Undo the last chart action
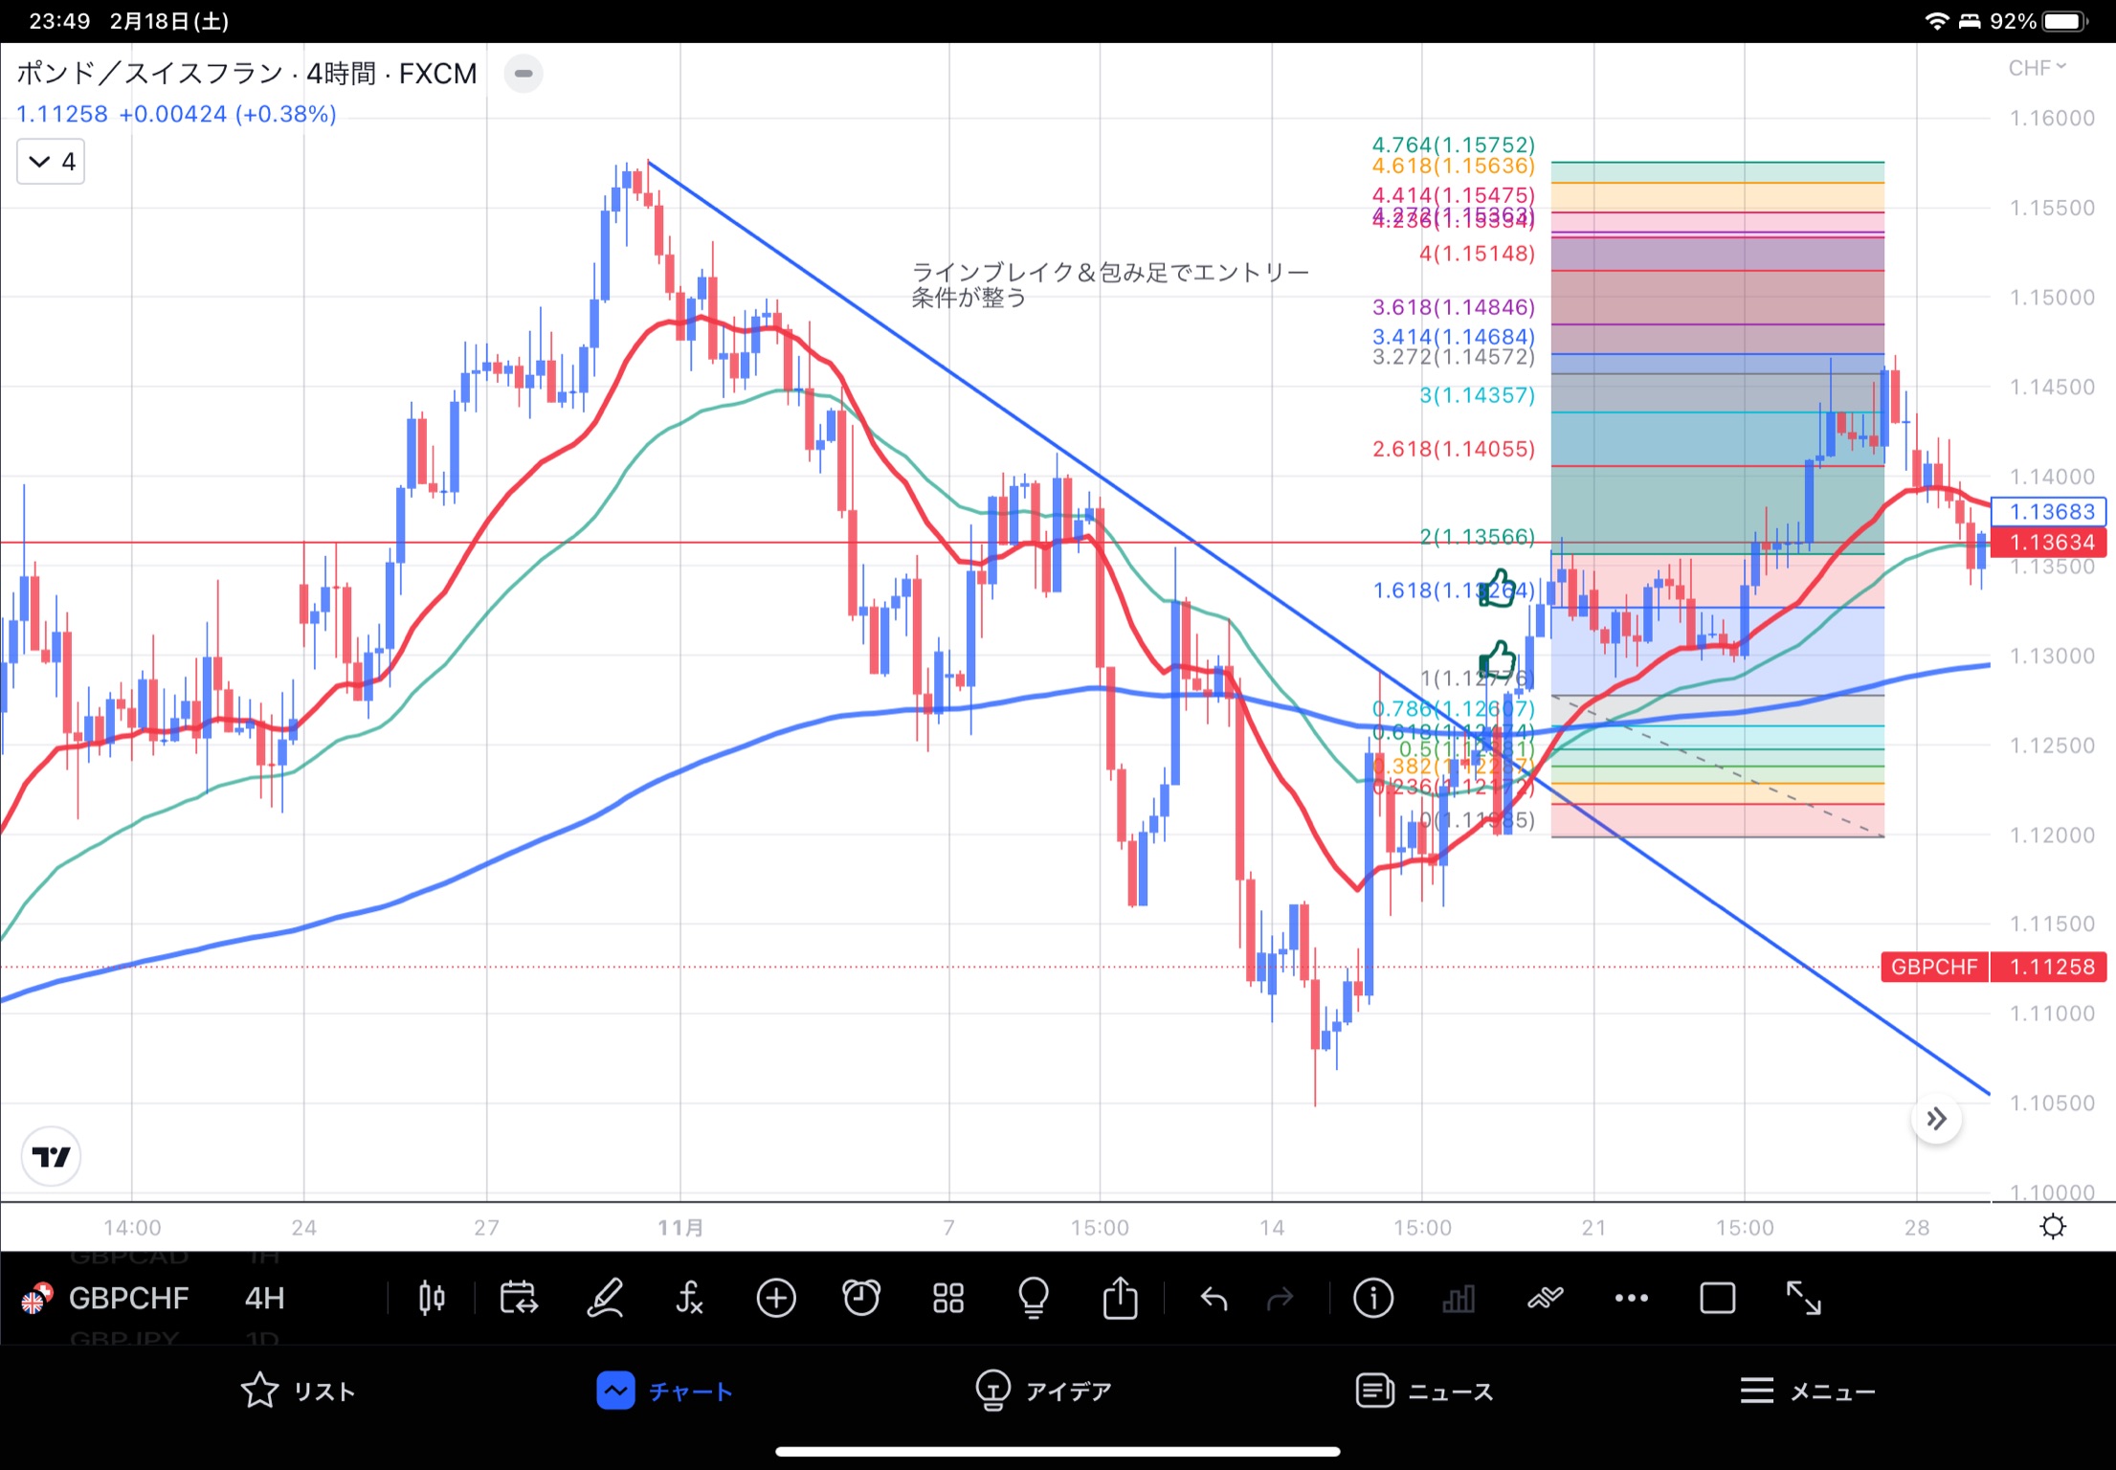The width and height of the screenshot is (2116, 1470). (1214, 1299)
